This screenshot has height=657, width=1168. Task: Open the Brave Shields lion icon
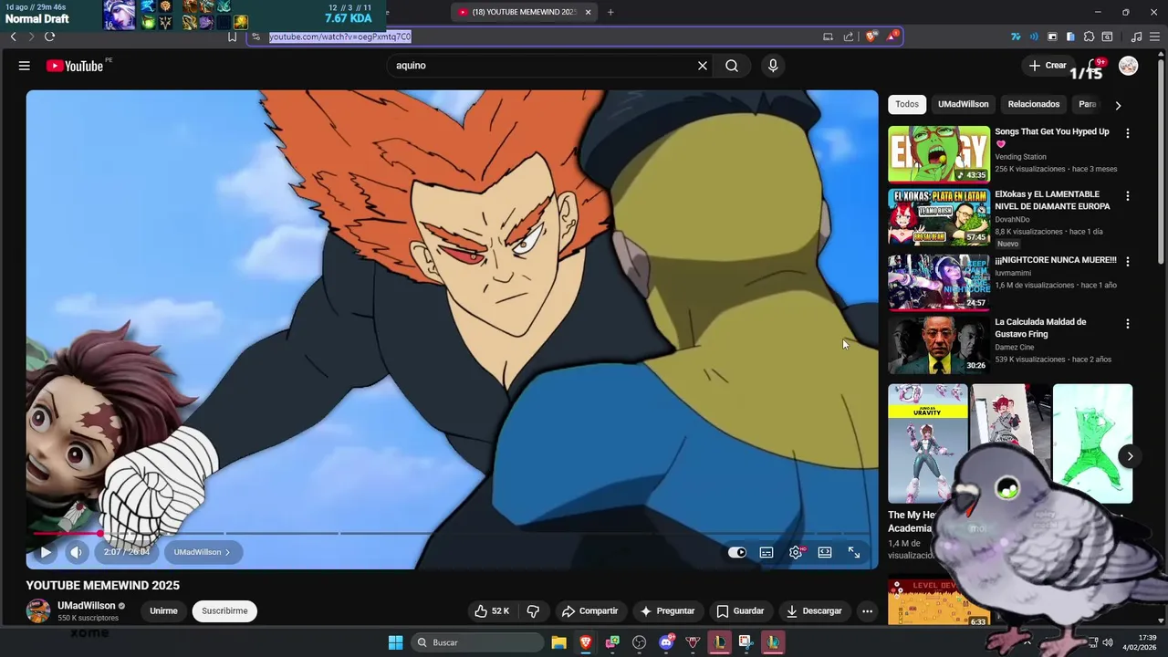pos(871,36)
